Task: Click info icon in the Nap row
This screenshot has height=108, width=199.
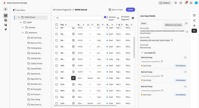Action: pyautogui.click(x=73, y=97)
